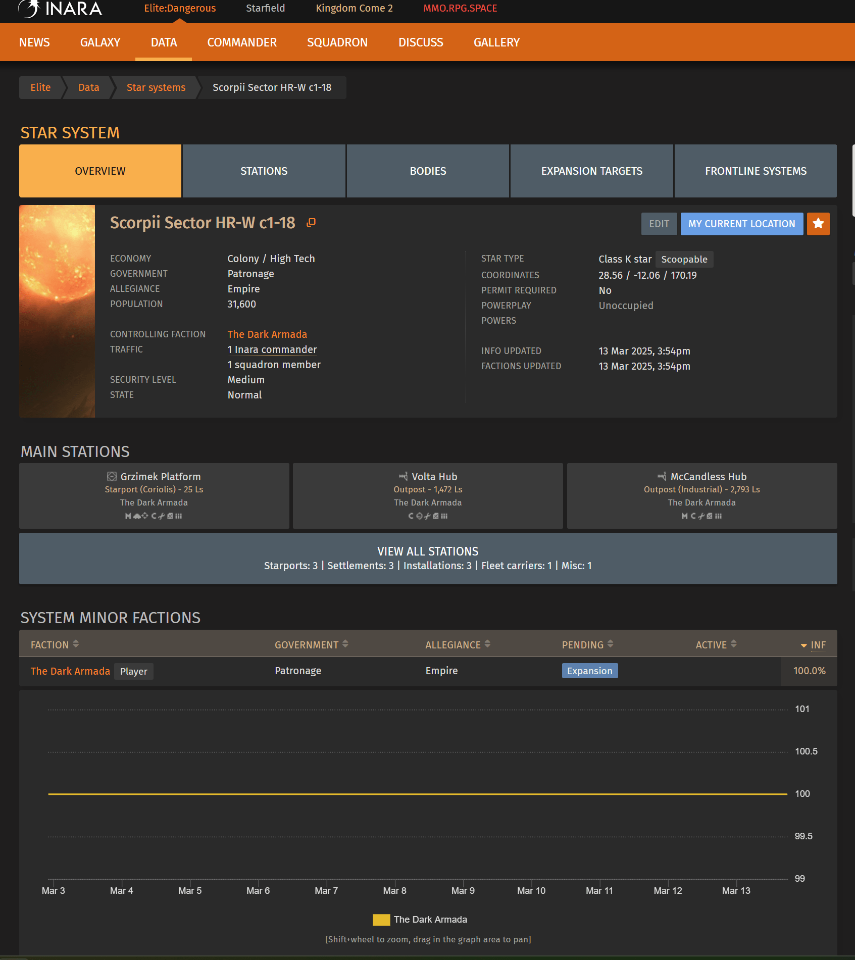
Task: Click the star system image thumbnail
Action: (57, 311)
